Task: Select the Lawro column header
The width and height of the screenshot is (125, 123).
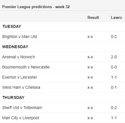Action: (116, 17)
